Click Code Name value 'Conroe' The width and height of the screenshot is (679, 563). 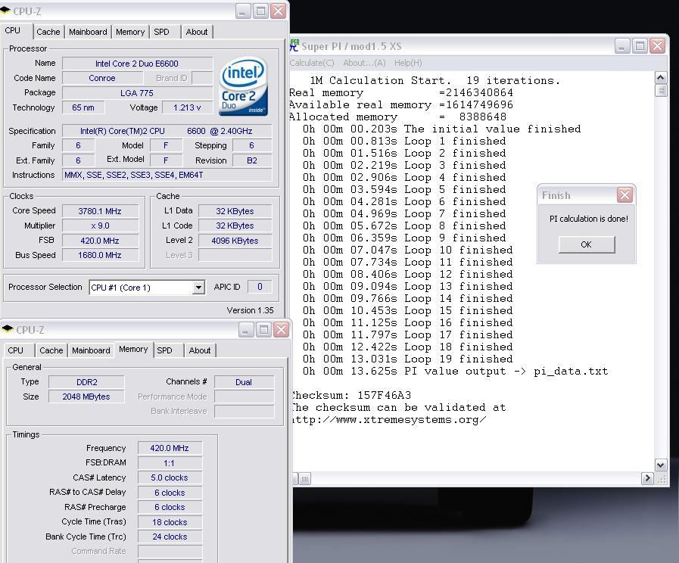102,79
